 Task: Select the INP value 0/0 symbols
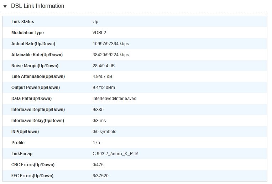pos(104,132)
